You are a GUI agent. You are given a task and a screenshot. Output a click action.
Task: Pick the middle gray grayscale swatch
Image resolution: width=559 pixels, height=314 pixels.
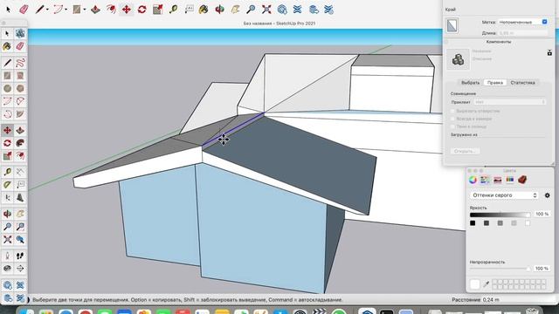(500, 223)
